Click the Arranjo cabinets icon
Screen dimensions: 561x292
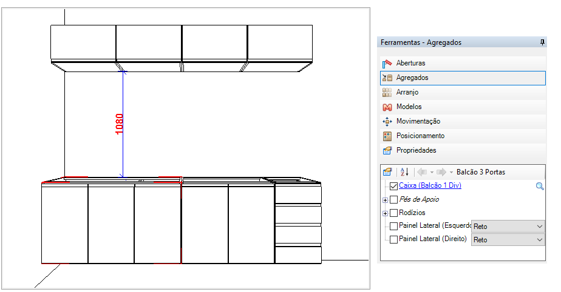click(x=387, y=93)
